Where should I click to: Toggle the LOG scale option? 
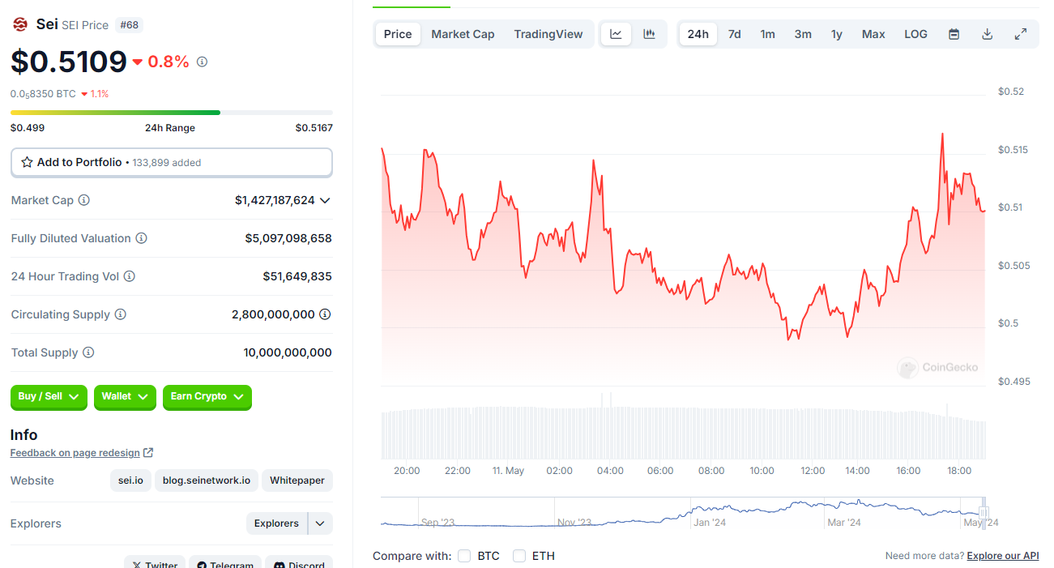click(x=915, y=34)
